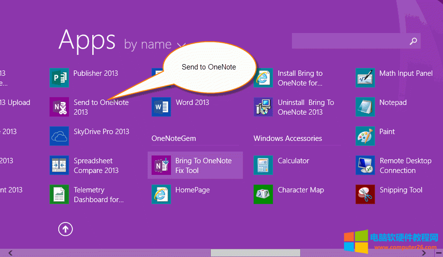
Task: Open the Calculator app icon
Action: click(263, 165)
